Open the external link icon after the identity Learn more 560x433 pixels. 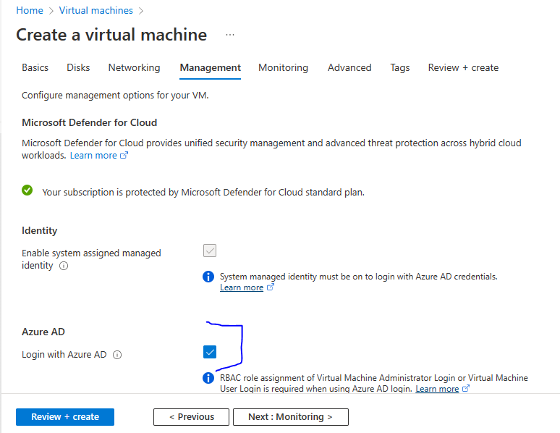pos(271,287)
